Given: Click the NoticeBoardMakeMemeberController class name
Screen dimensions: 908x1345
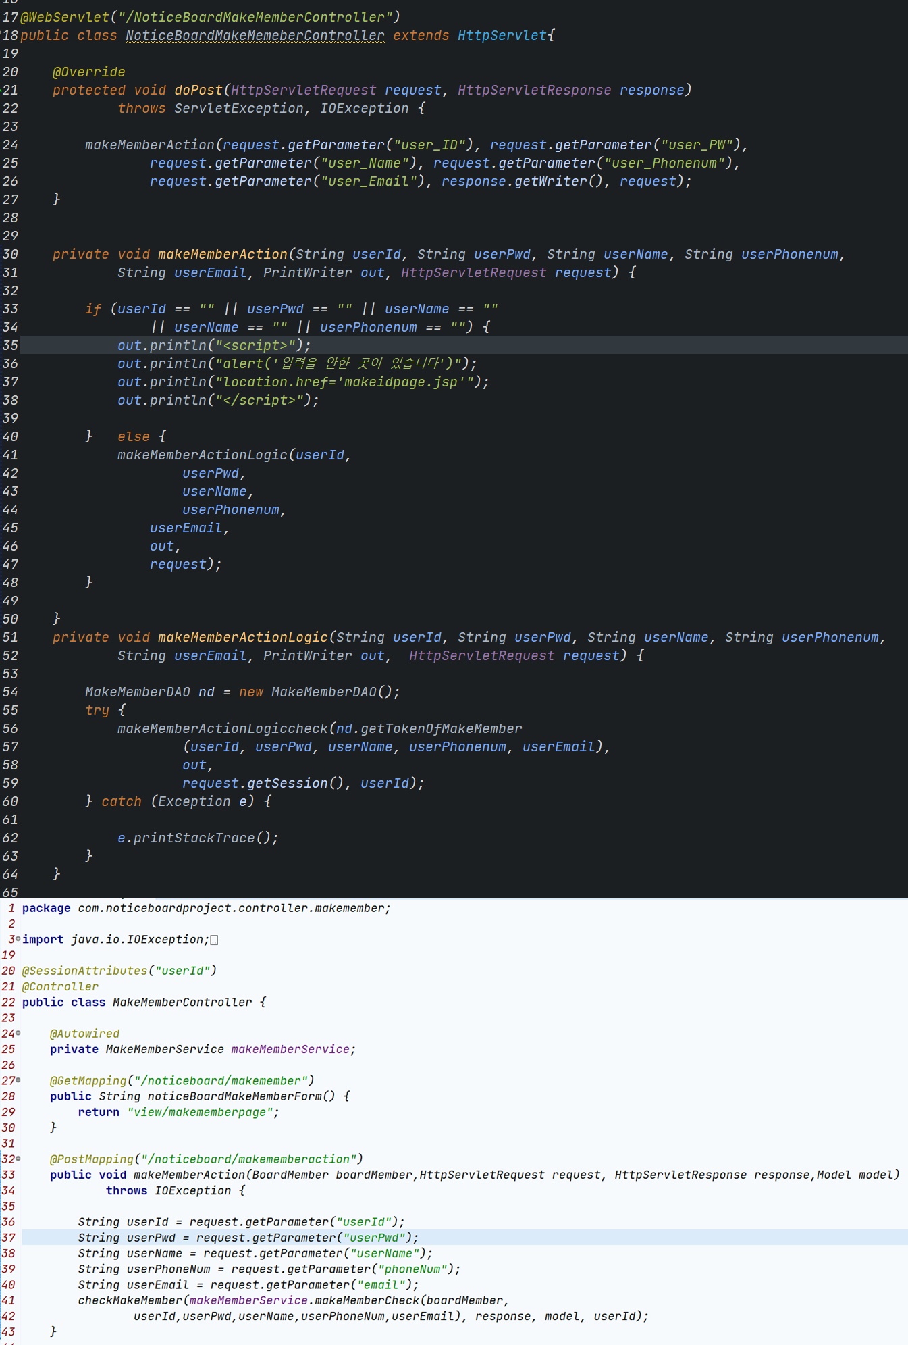Looking at the screenshot, I should 255,35.
